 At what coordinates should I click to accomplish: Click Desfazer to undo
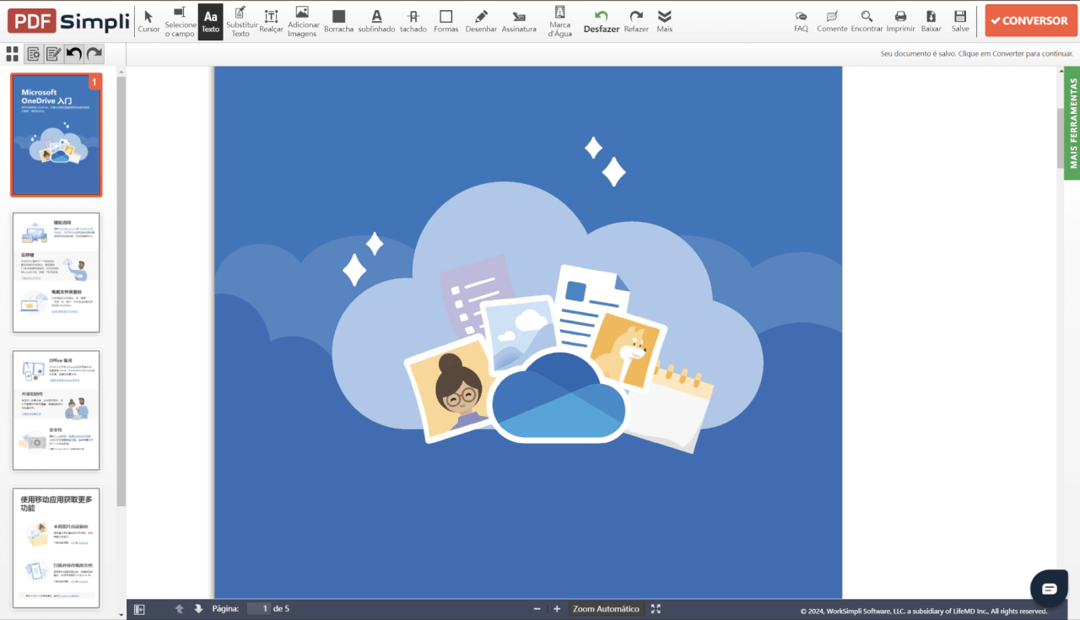[602, 21]
